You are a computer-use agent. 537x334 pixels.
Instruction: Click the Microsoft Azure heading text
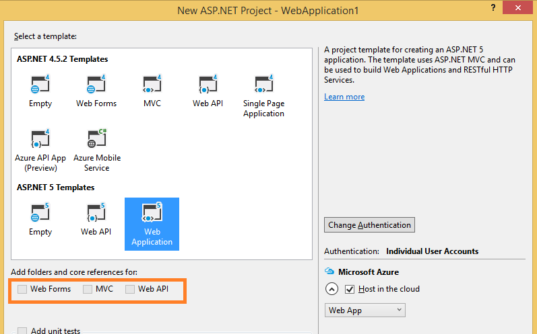coord(369,272)
